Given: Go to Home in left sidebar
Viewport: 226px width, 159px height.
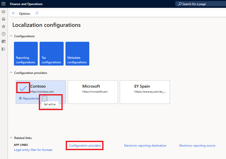Looking at the screenshot, I should click(x=4, y=19).
